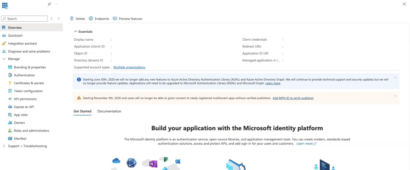
Task: Click the Diagnose wrench icon
Action: click(x=4, y=51)
